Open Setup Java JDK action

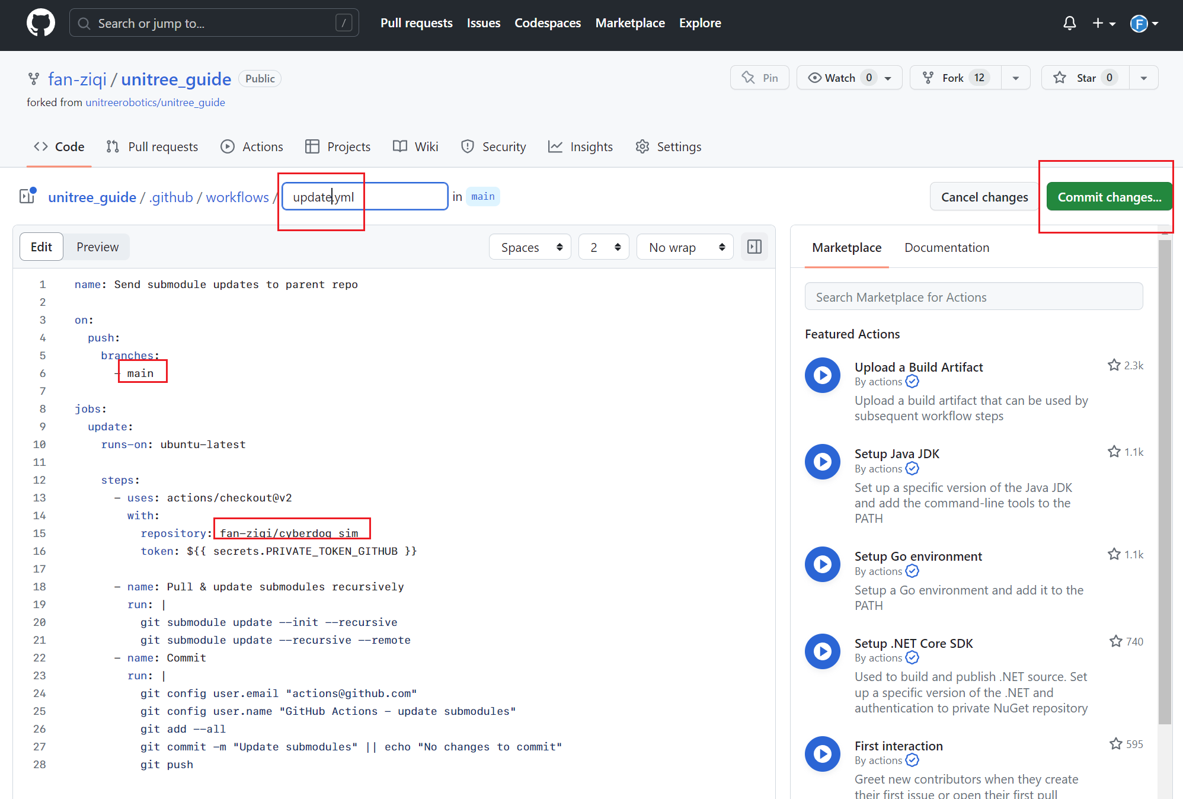pos(897,453)
